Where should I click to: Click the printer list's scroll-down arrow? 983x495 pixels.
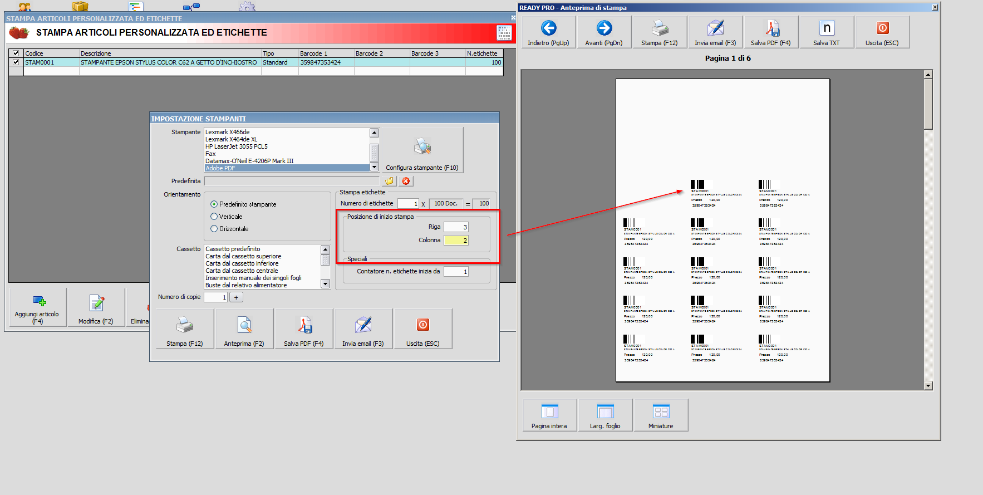pyautogui.click(x=374, y=167)
